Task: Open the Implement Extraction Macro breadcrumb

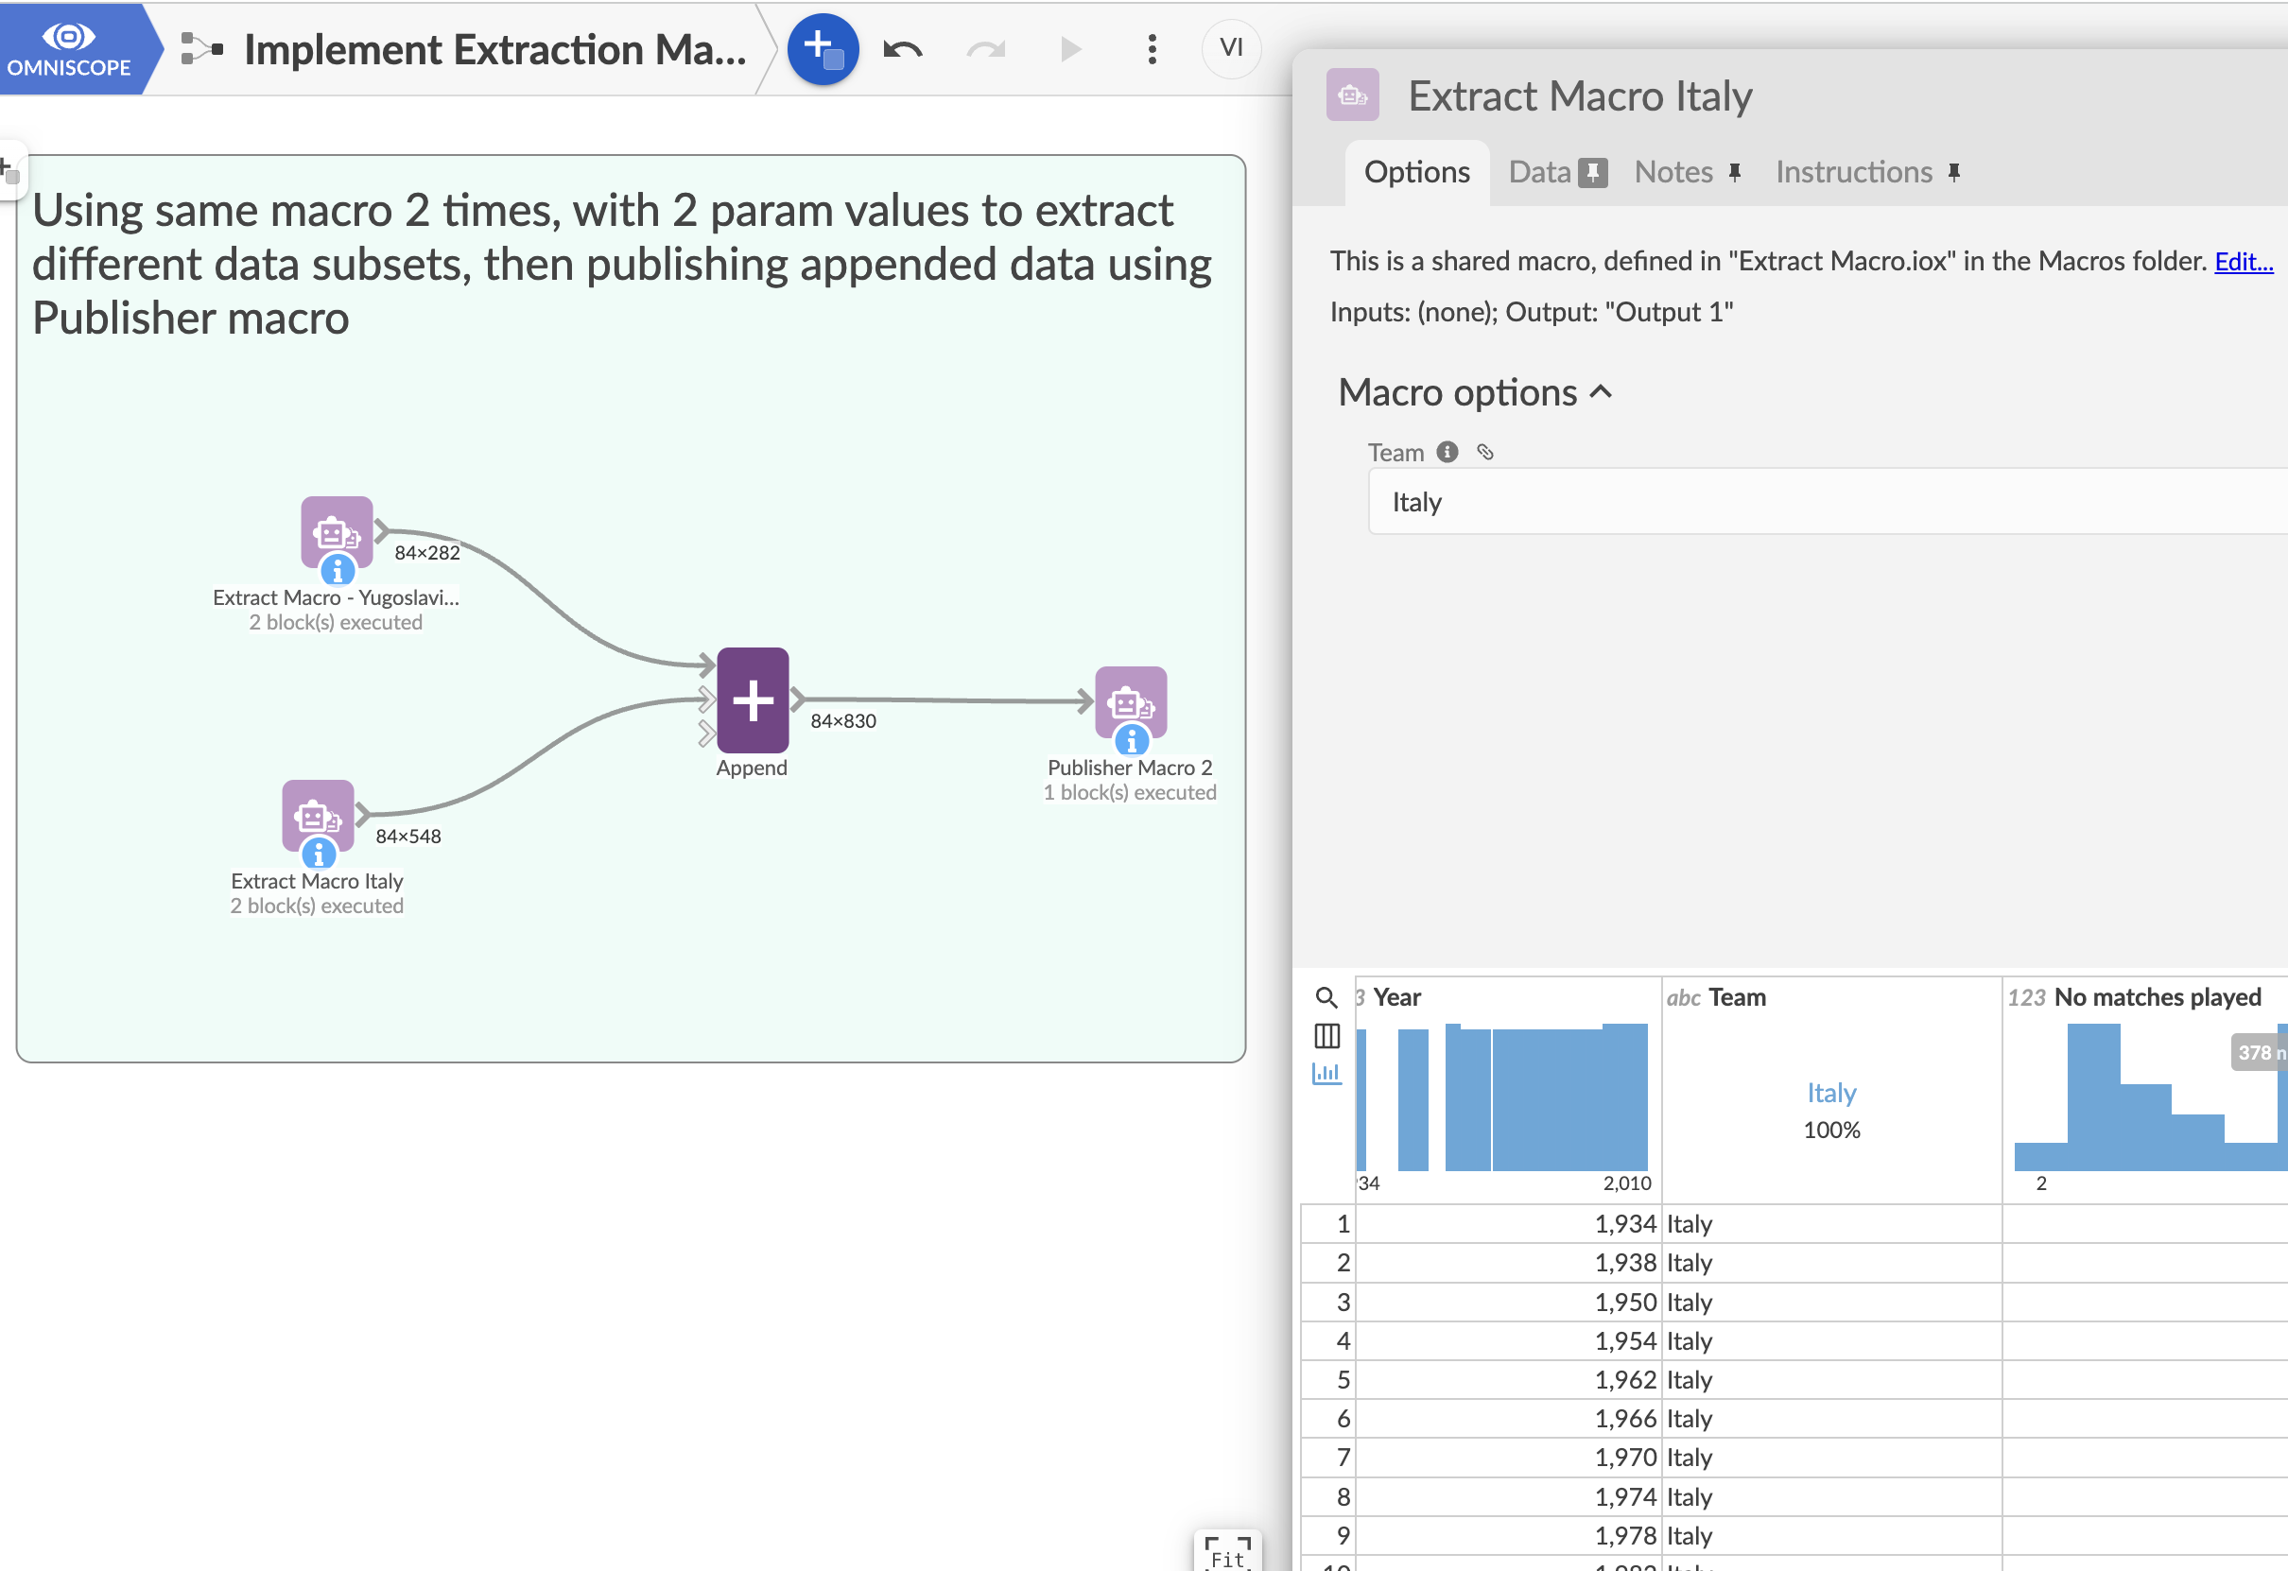Action: (x=494, y=48)
